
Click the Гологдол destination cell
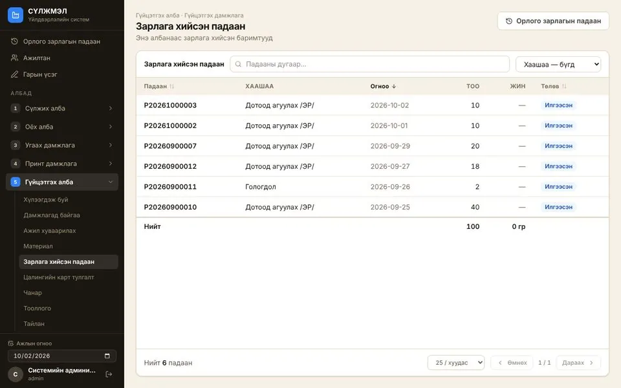click(x=261, y=187)
